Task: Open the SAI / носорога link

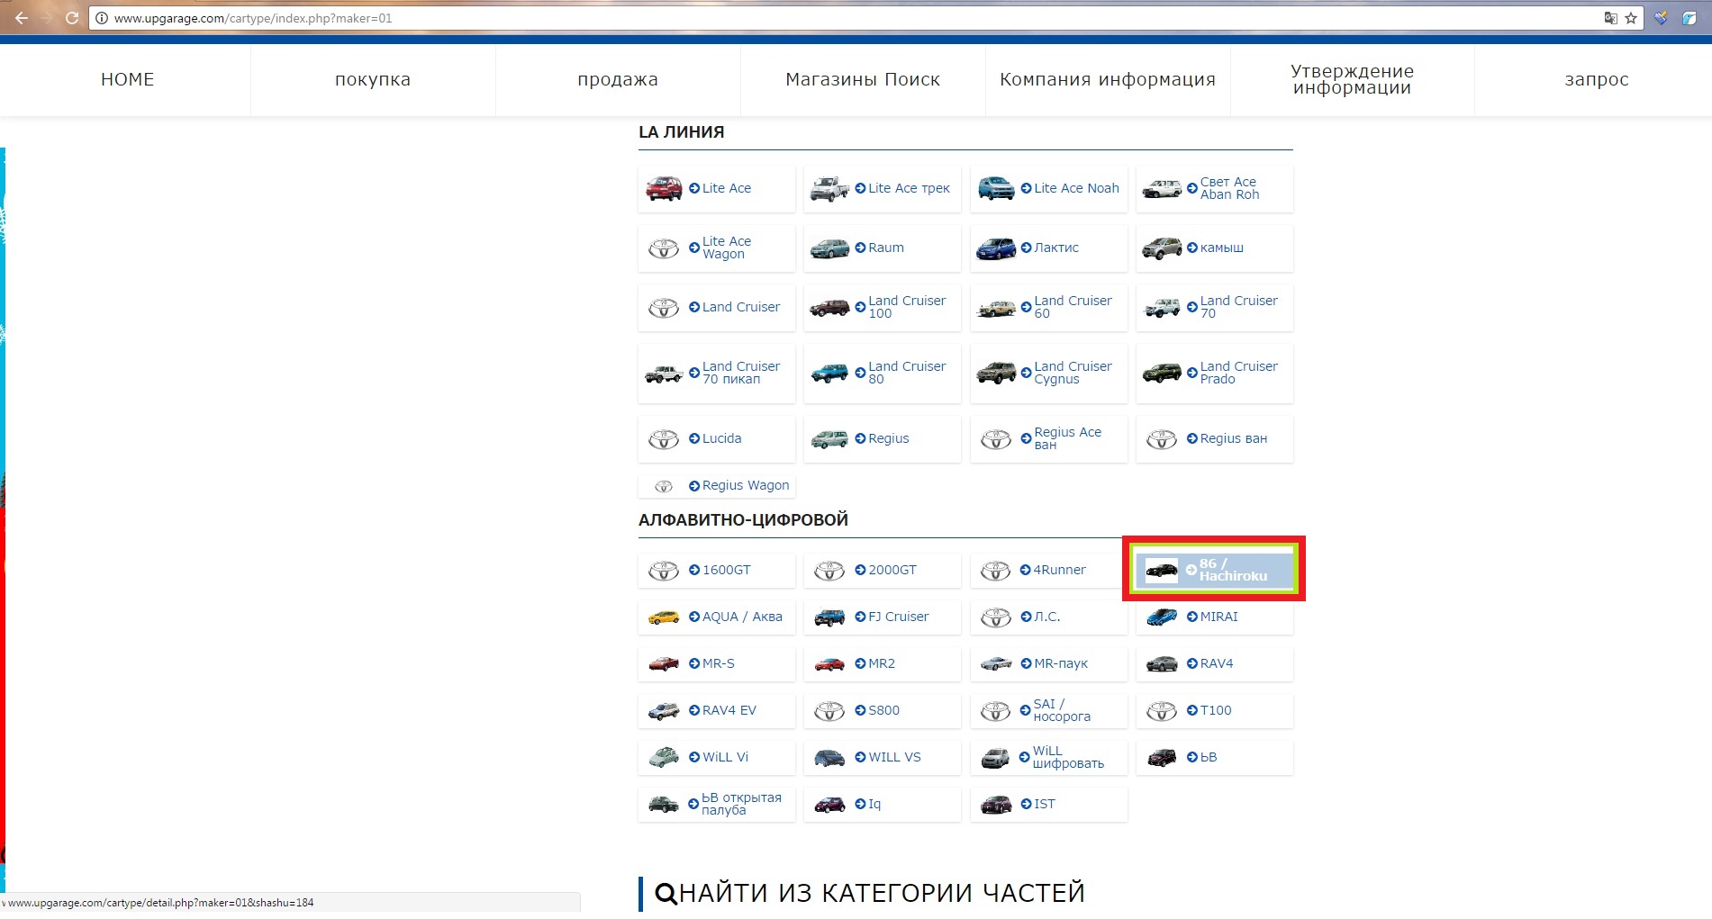Action: tap(1062, 710)
